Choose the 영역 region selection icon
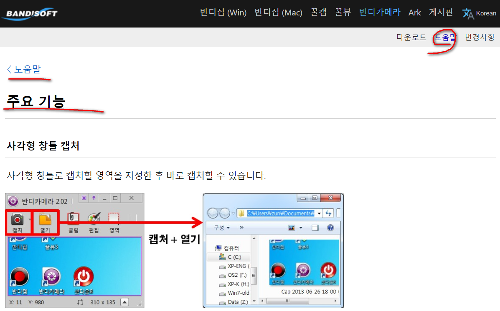Viewport: 500px width, 311px height. pos(114,218)
